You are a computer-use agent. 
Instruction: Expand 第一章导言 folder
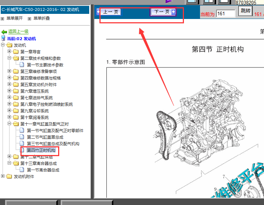pyautogui.click(x=9, y=51)
